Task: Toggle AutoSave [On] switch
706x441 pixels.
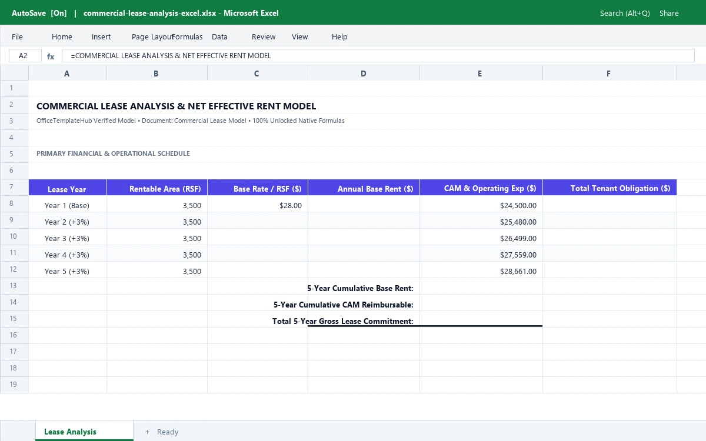Action: pos(39,13)
